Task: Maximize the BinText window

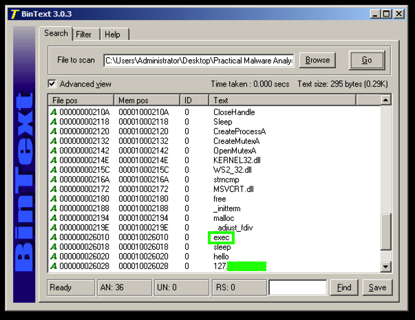Action: [x=386, y=14]
